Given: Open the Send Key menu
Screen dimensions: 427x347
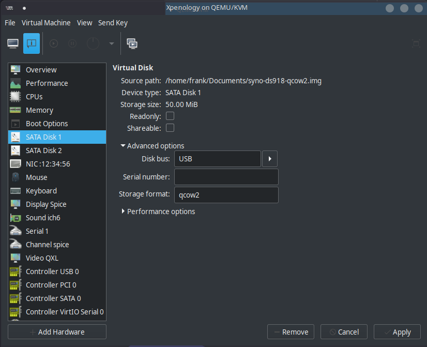Looking at the screenshot, I should coord(113,23).
